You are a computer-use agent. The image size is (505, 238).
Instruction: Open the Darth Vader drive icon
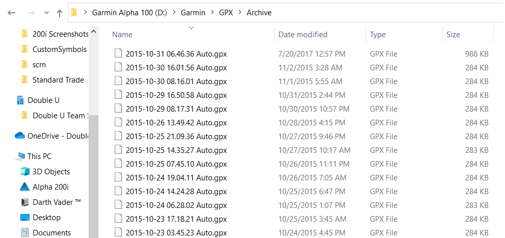tap(25, 202)
